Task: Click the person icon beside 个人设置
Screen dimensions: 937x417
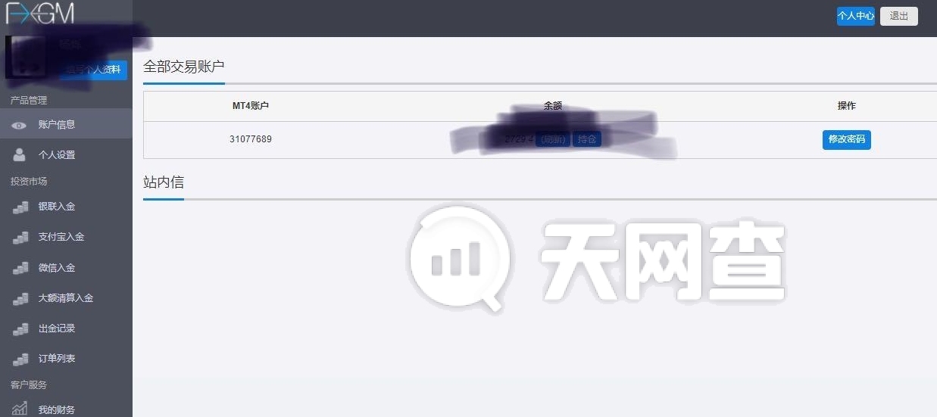Action: (20, 154)
